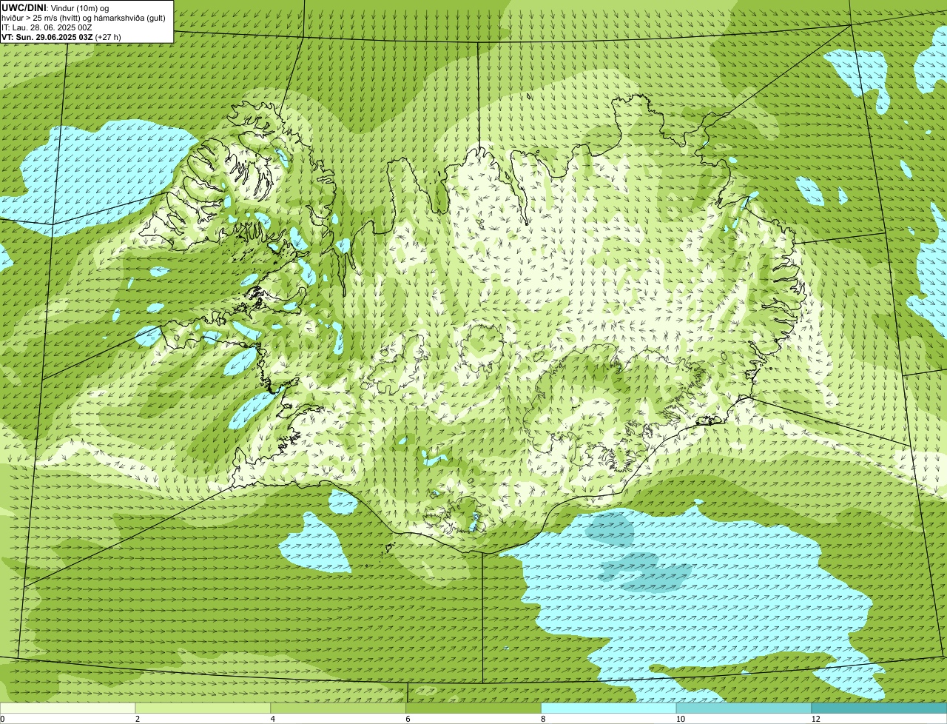Click the 'VT: Sun. 29.06.2025 03Z (+27 h)' line

click(61, 37)
